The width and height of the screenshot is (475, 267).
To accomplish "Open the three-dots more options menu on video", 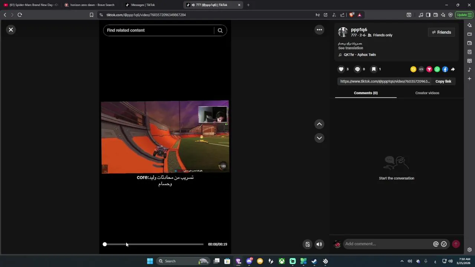I will click(x=319, y=30).
